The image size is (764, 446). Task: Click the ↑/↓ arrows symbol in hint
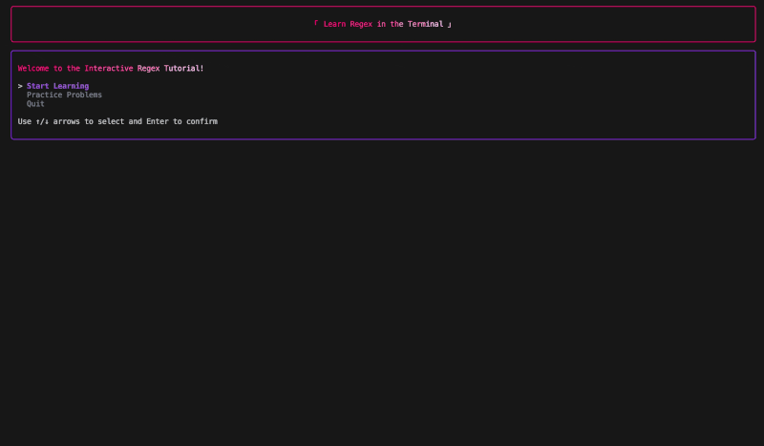pos(42,121)
